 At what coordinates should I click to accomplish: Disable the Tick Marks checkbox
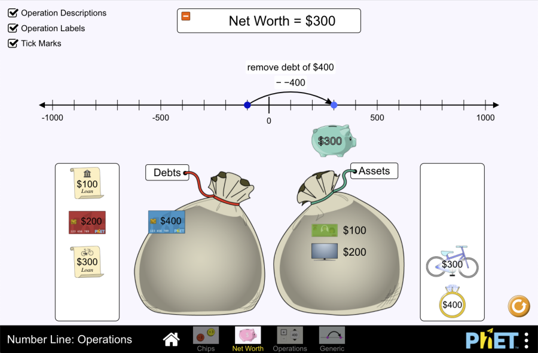click(13, 44)
